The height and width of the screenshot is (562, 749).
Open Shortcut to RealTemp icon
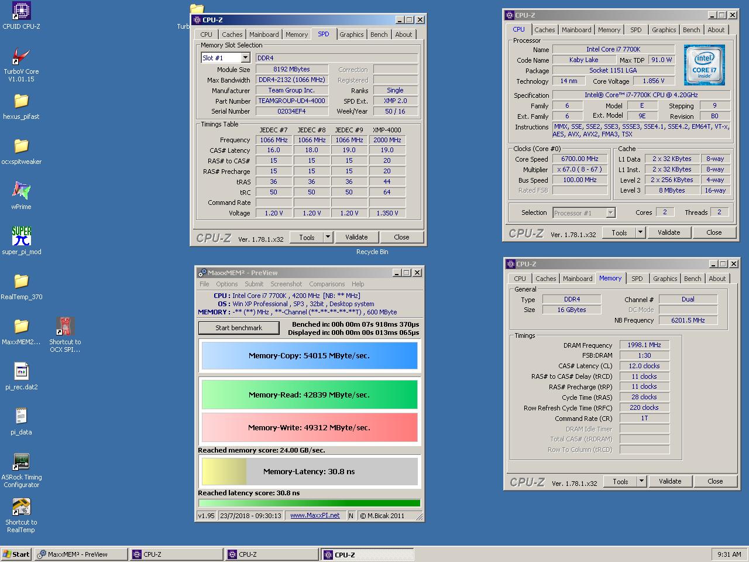pos(21,507)
